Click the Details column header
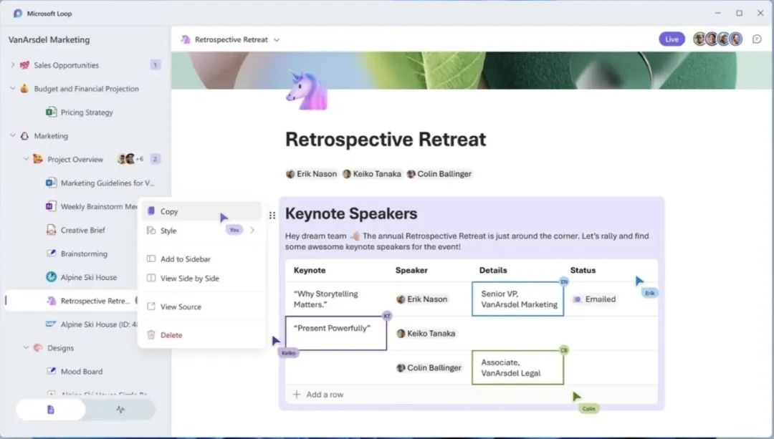 pos(493,270)
